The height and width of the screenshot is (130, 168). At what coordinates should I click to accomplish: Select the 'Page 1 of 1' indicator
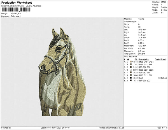click(x=162, y=128)
